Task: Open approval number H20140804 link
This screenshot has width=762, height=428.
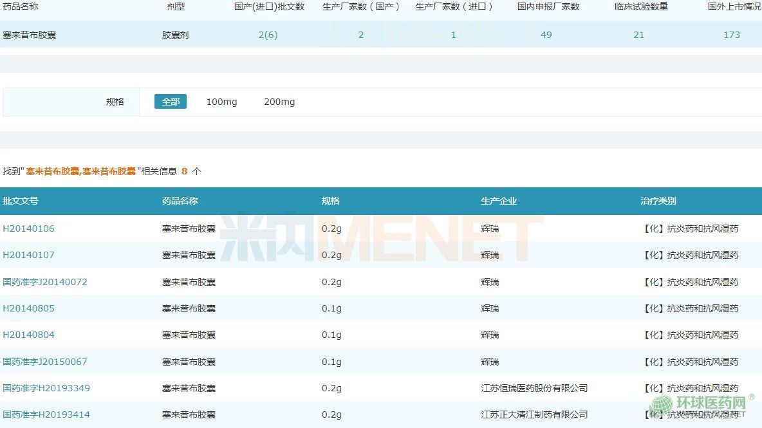Action: tap(29, 335)
